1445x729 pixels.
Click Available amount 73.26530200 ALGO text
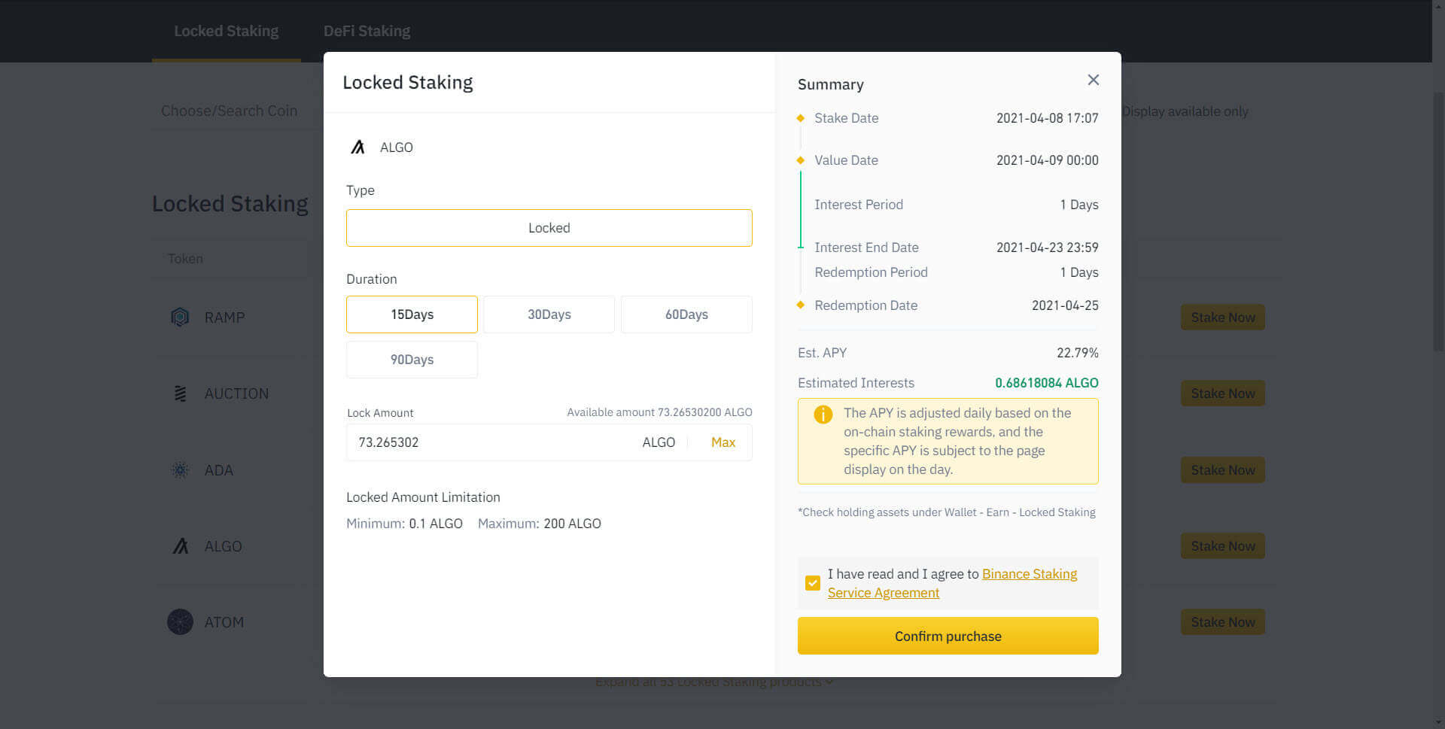pos(659,412)
